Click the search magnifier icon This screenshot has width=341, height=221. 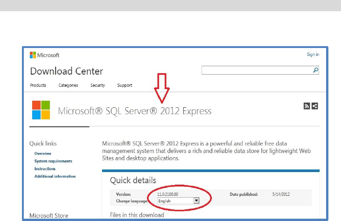pos(315,70)
